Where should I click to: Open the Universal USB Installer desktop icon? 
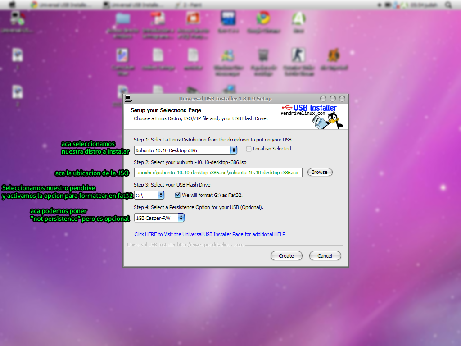pos(17,22)
